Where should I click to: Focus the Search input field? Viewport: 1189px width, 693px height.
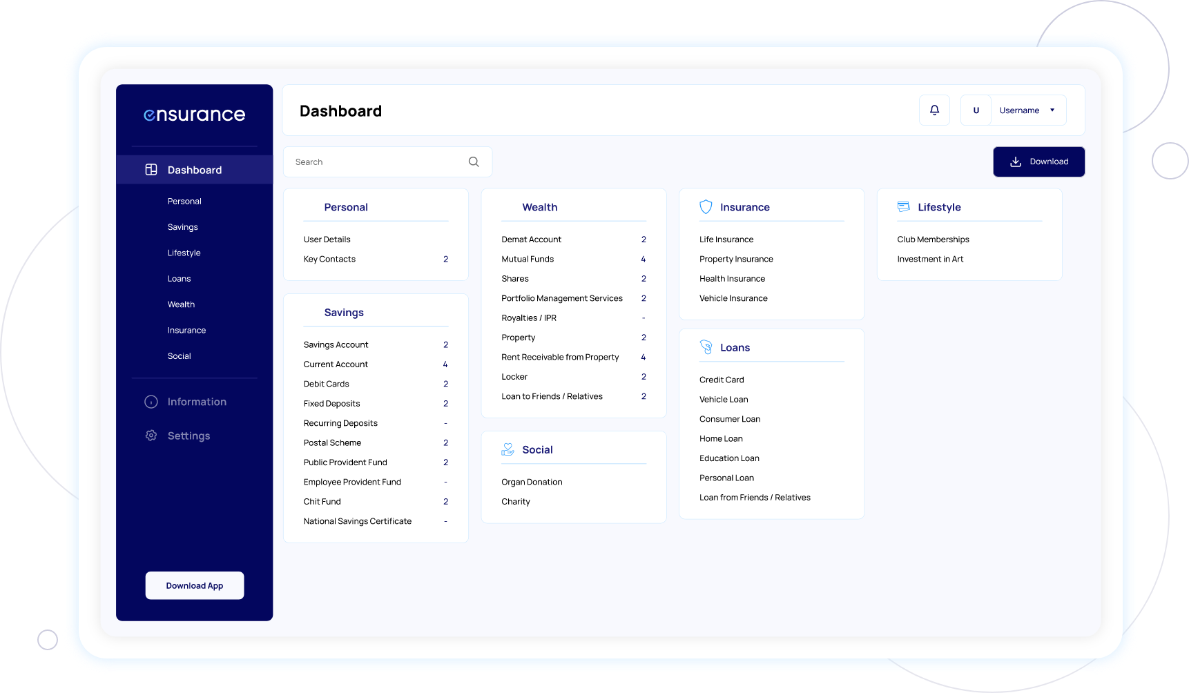pos(376,162)
